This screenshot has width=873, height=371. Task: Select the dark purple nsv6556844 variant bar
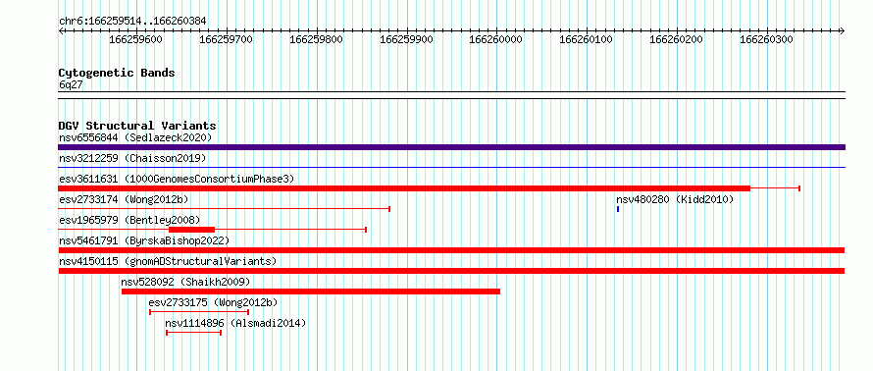[451, 147]
